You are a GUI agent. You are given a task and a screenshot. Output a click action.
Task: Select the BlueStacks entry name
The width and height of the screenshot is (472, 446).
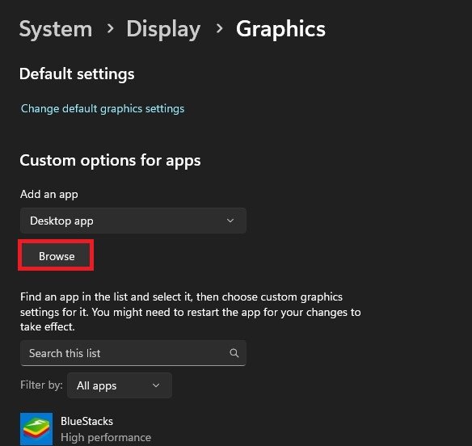click(x=86, y=421)
